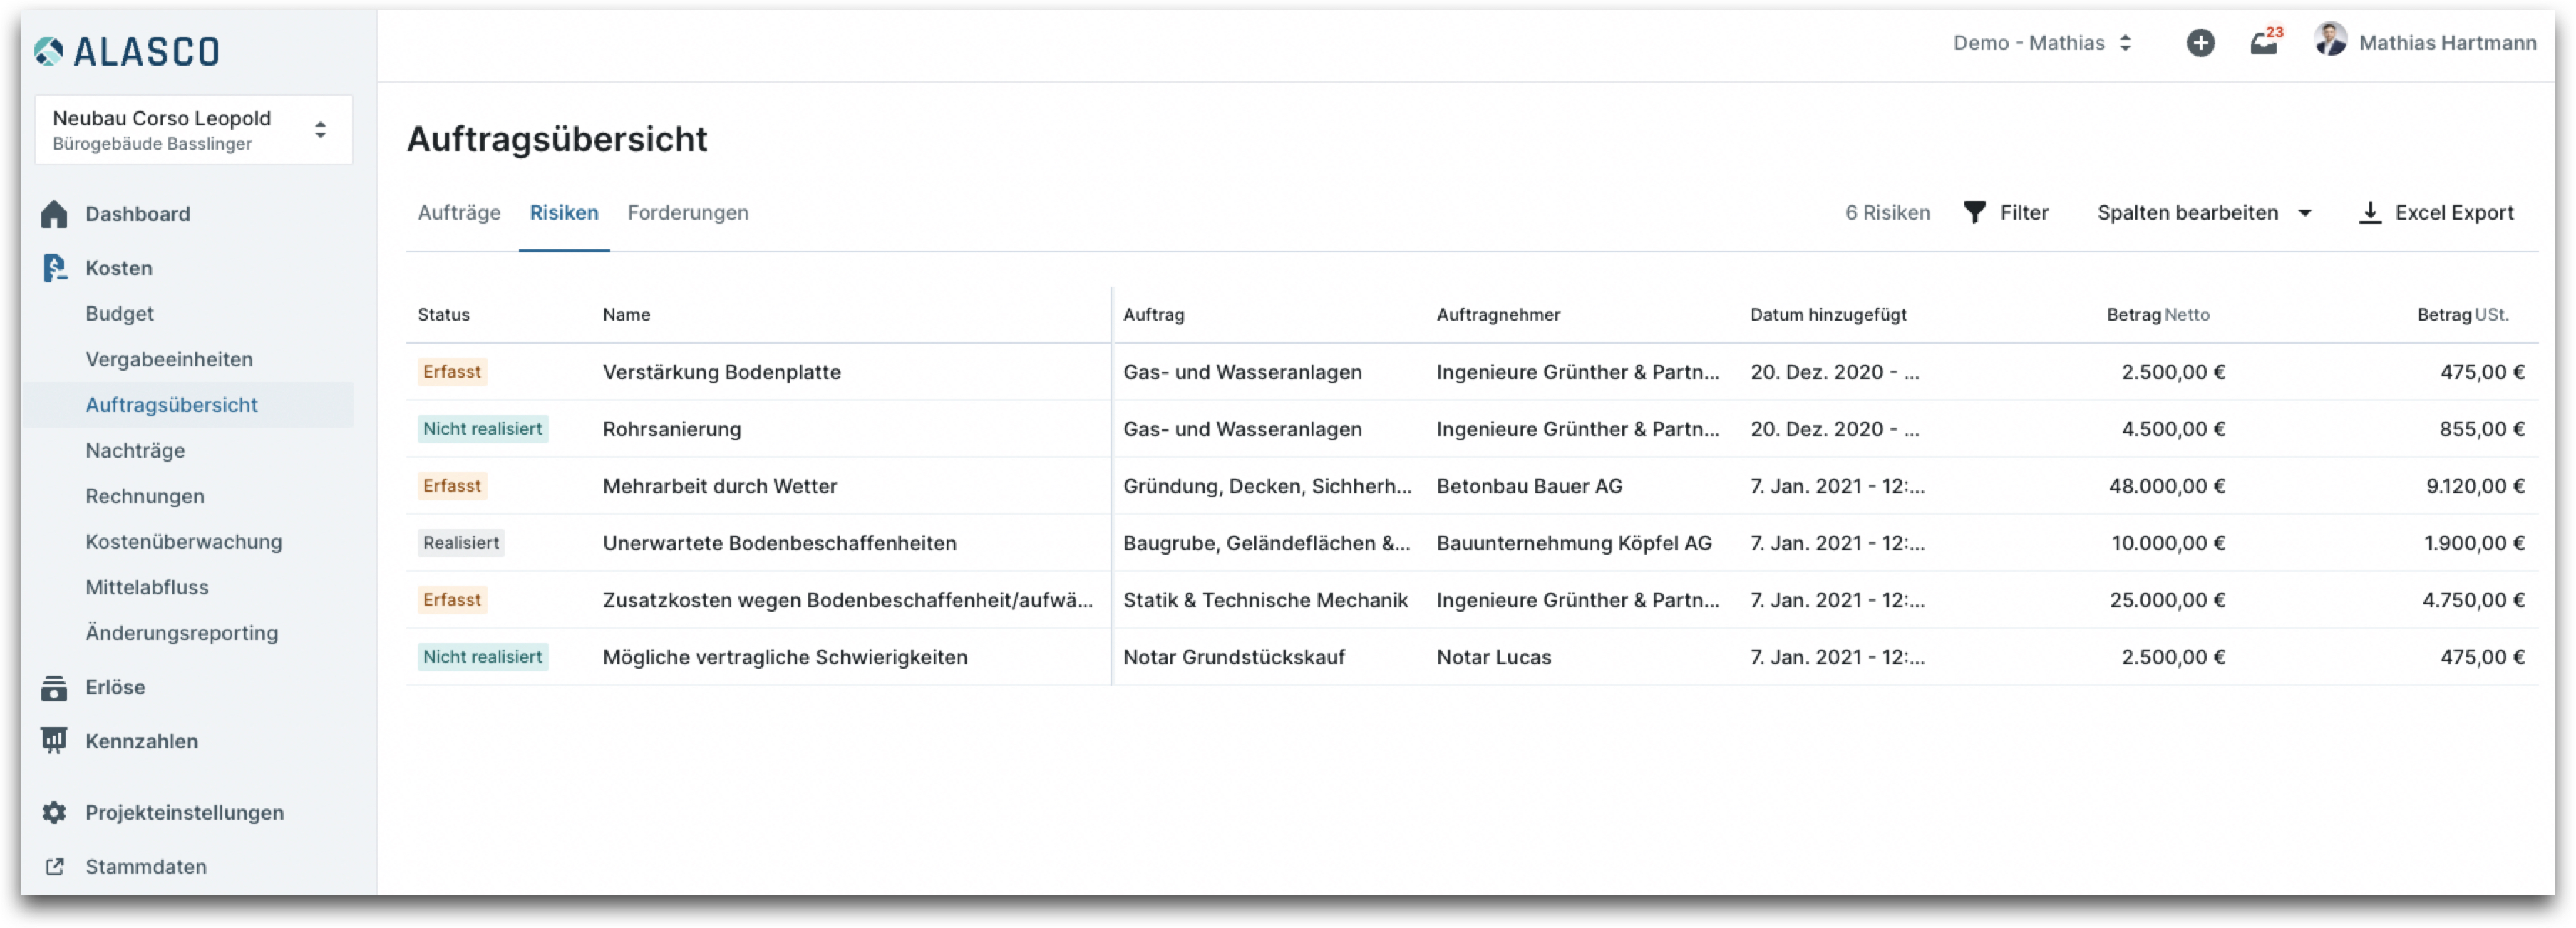
Task: Open Nachträge in the sidebar
Action: pyautogui.click(x=135, y=451)
